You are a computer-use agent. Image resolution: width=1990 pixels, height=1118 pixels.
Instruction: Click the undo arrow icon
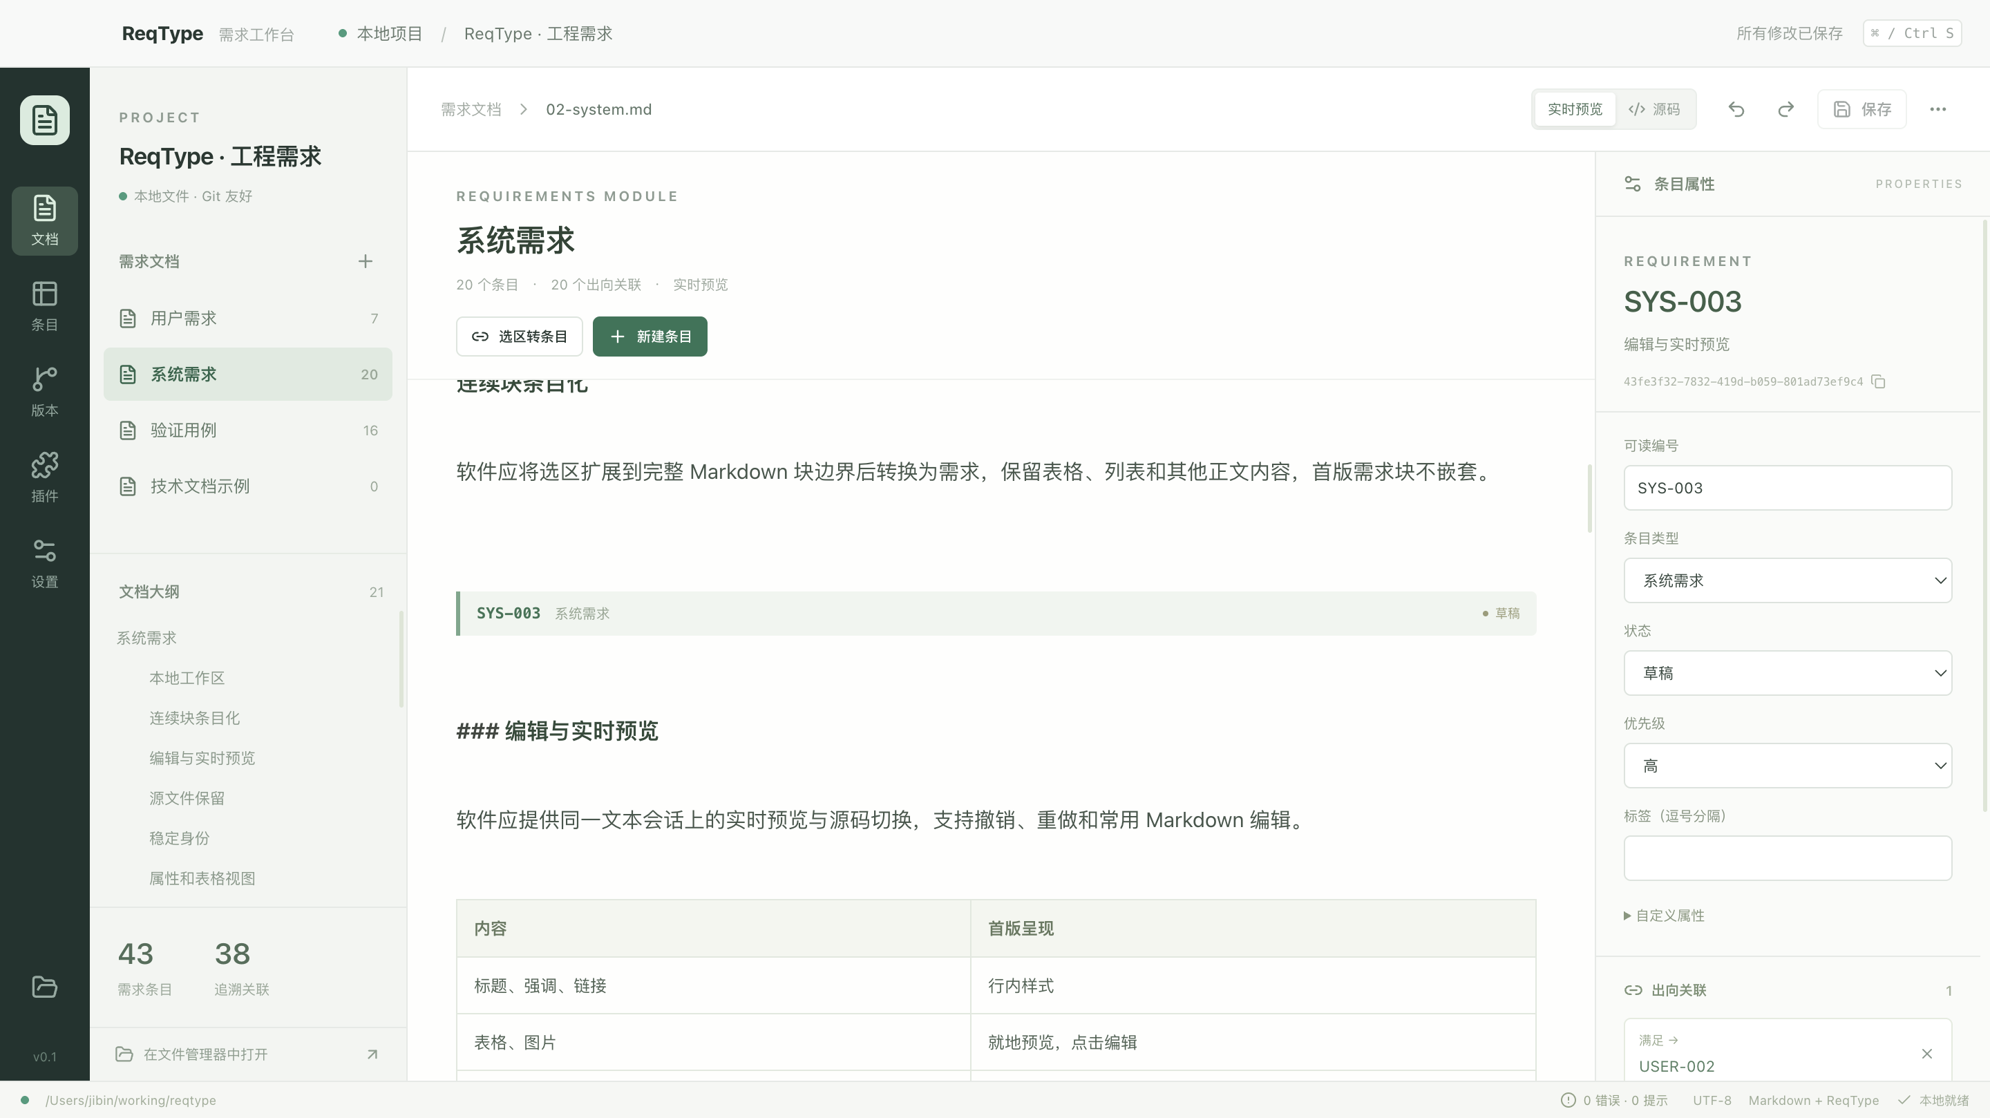point(1736,109)
